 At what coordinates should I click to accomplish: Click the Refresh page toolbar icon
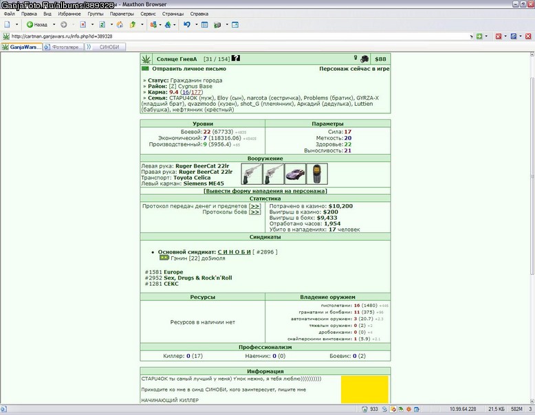(x=102, y=25)
